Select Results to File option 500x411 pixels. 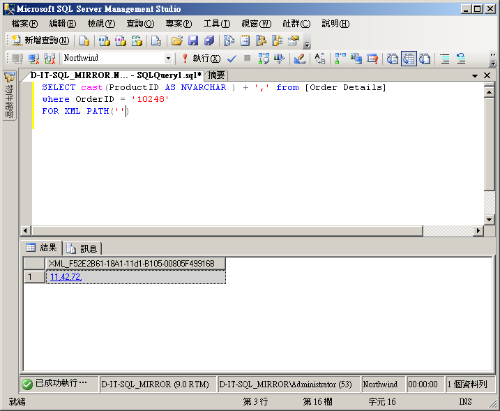[425, 59]
